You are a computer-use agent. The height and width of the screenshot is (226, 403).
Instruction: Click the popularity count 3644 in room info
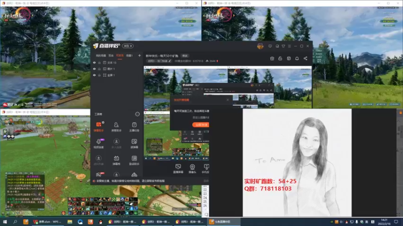tap(212, 61)
